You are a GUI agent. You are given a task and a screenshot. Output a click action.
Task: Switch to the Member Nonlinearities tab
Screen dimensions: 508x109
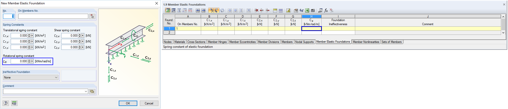click(366, 42)
